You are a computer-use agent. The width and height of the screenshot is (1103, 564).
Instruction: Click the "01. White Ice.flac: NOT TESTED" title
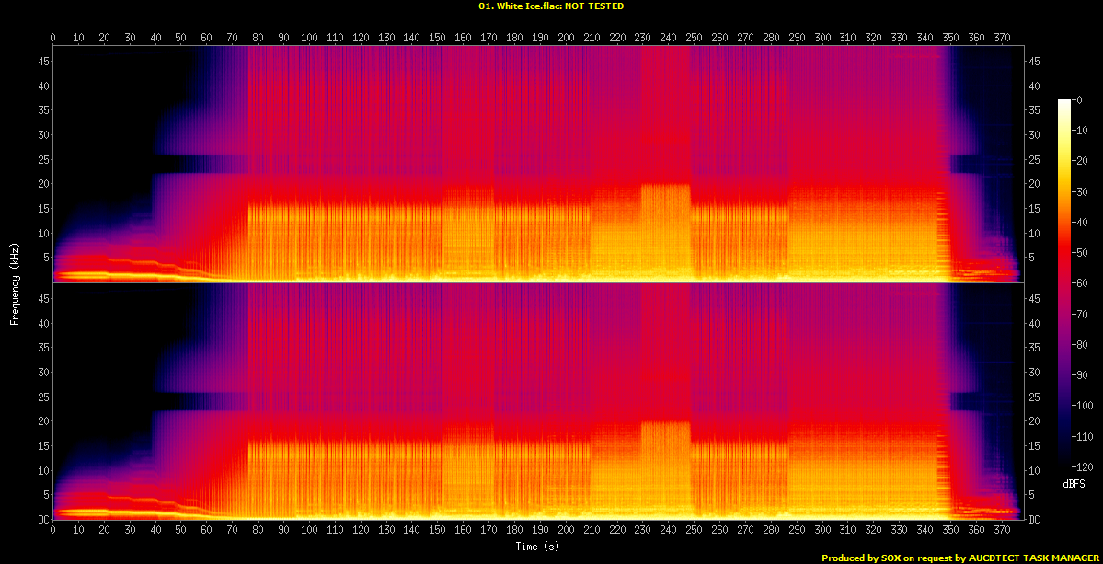click(x=551, y=6)
